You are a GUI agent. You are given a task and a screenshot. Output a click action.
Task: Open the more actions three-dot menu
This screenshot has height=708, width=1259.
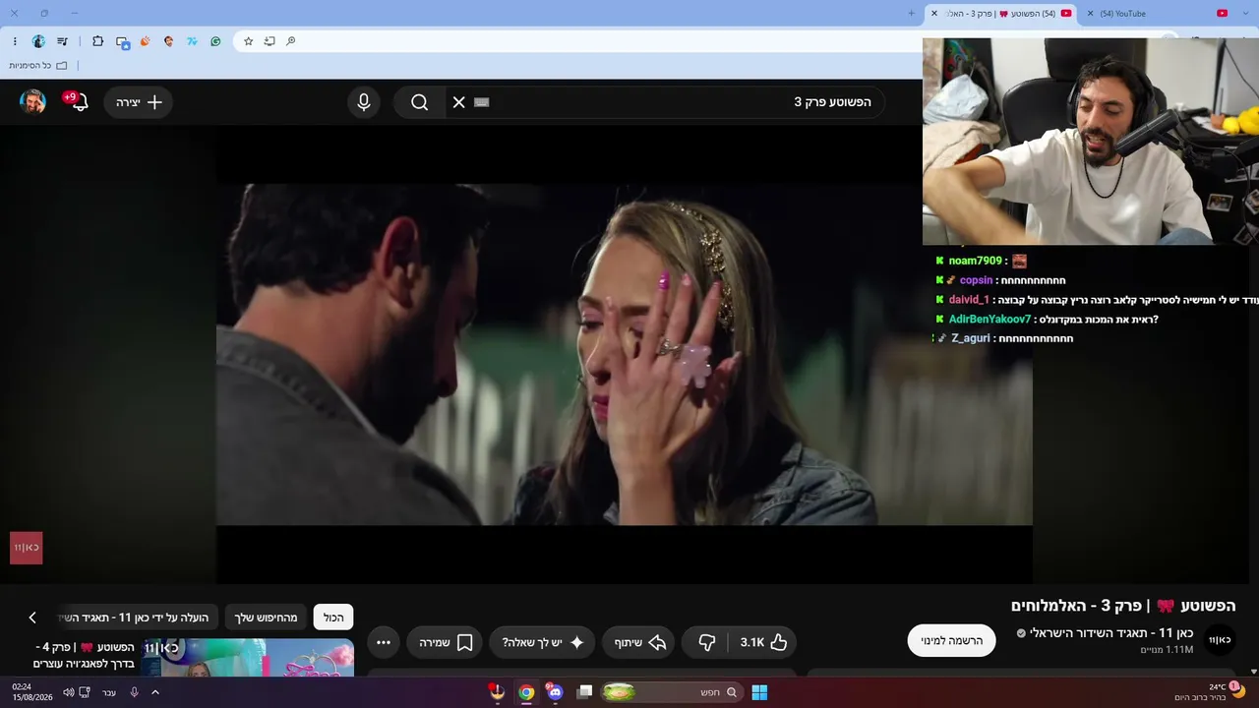pyautogui.click(x=384, y=642)
